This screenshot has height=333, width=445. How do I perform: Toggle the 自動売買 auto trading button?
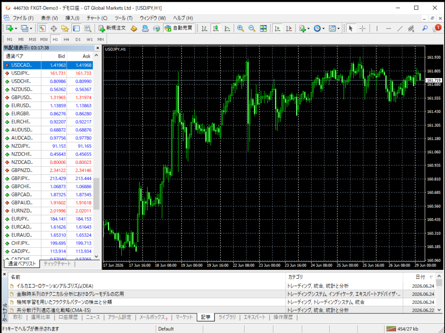pyautogui.click(x=179, y=28)
